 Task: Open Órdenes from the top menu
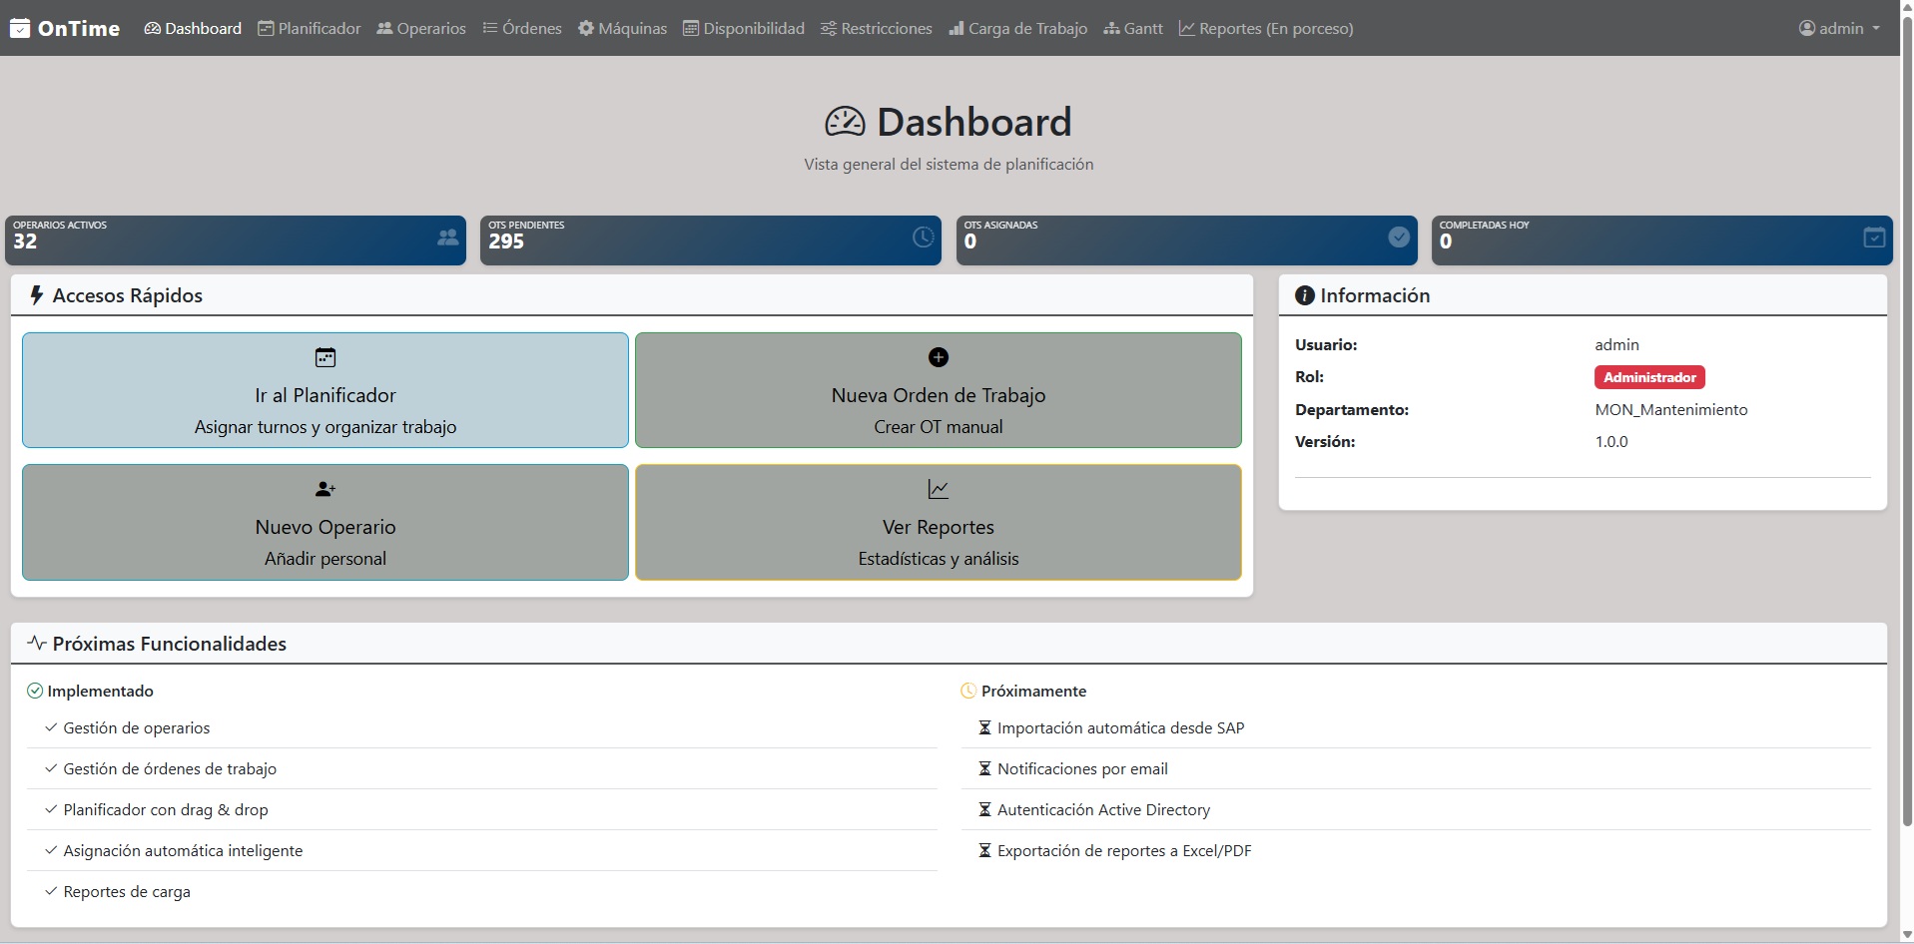(521, 28)
